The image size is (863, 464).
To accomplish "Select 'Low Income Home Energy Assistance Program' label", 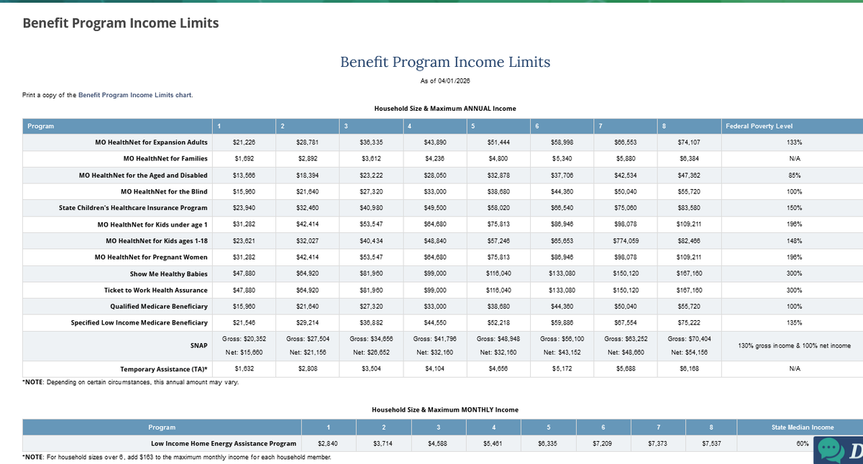I will pos(223,444).
